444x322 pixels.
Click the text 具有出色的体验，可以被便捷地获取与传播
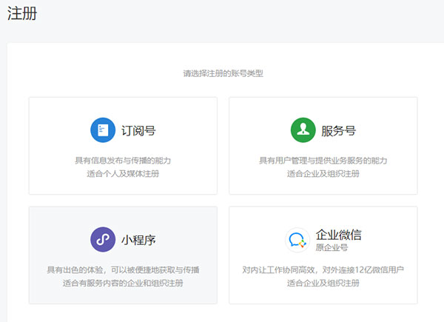[x=123, y=269]
